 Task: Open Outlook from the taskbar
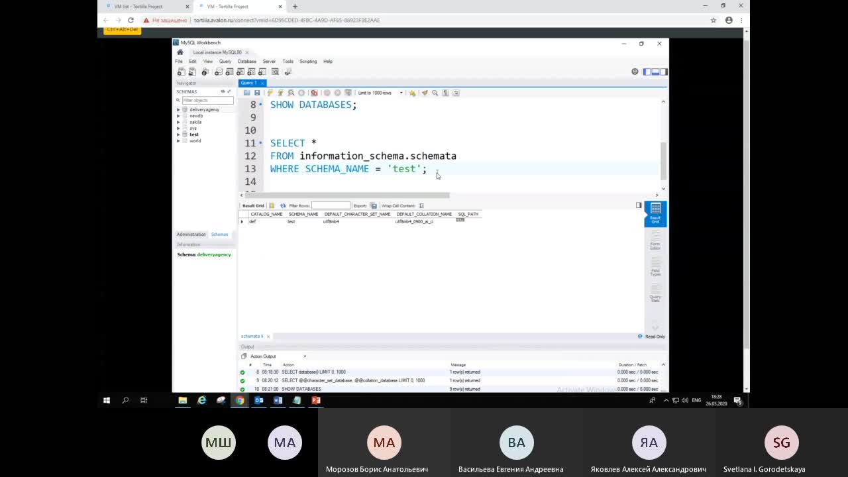coord(259,400)
